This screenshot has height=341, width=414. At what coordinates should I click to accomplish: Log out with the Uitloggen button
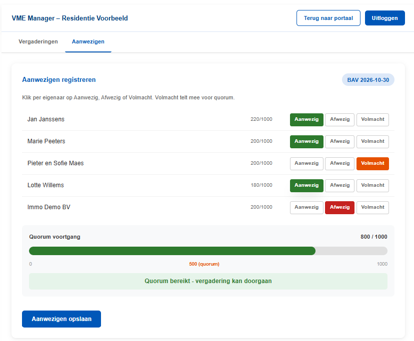(384, 18)
